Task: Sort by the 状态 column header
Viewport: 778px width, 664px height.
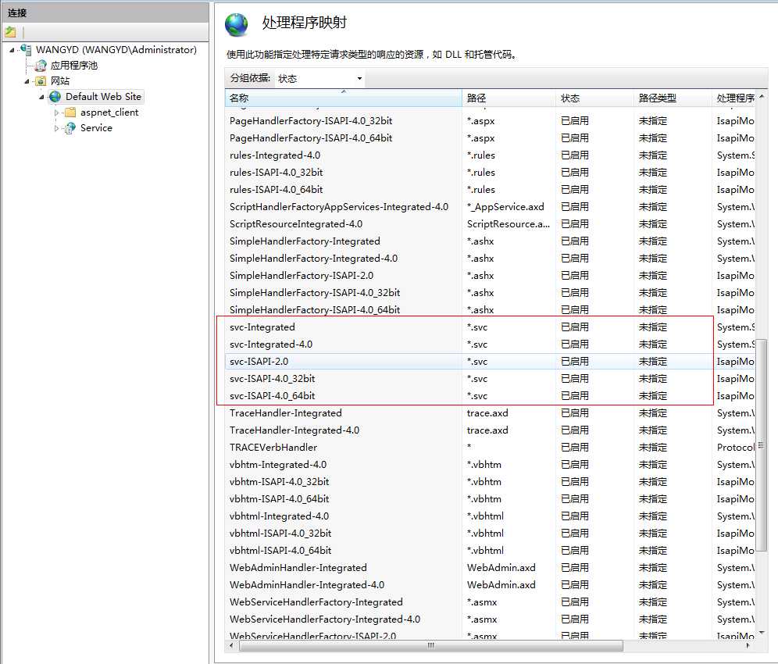Action: [x=595, y=98]
